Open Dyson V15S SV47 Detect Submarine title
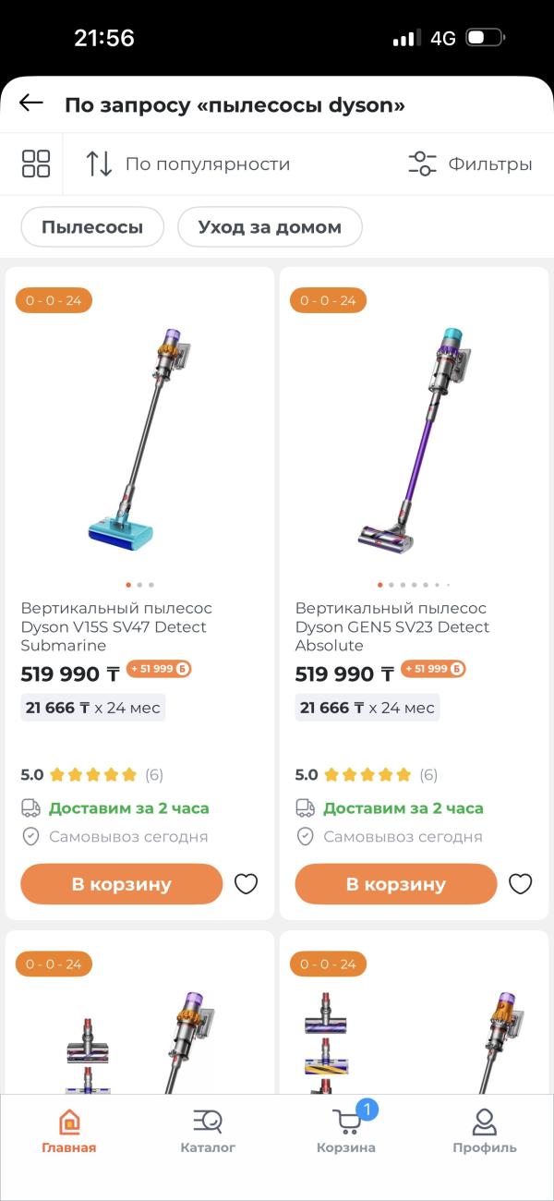The image size is (554, 1201). click(x=115, y=626)
